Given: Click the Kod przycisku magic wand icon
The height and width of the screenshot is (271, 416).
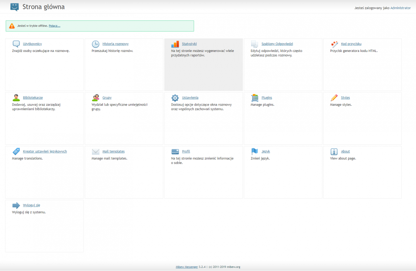Looking at the screenshot, I should 334,44.
